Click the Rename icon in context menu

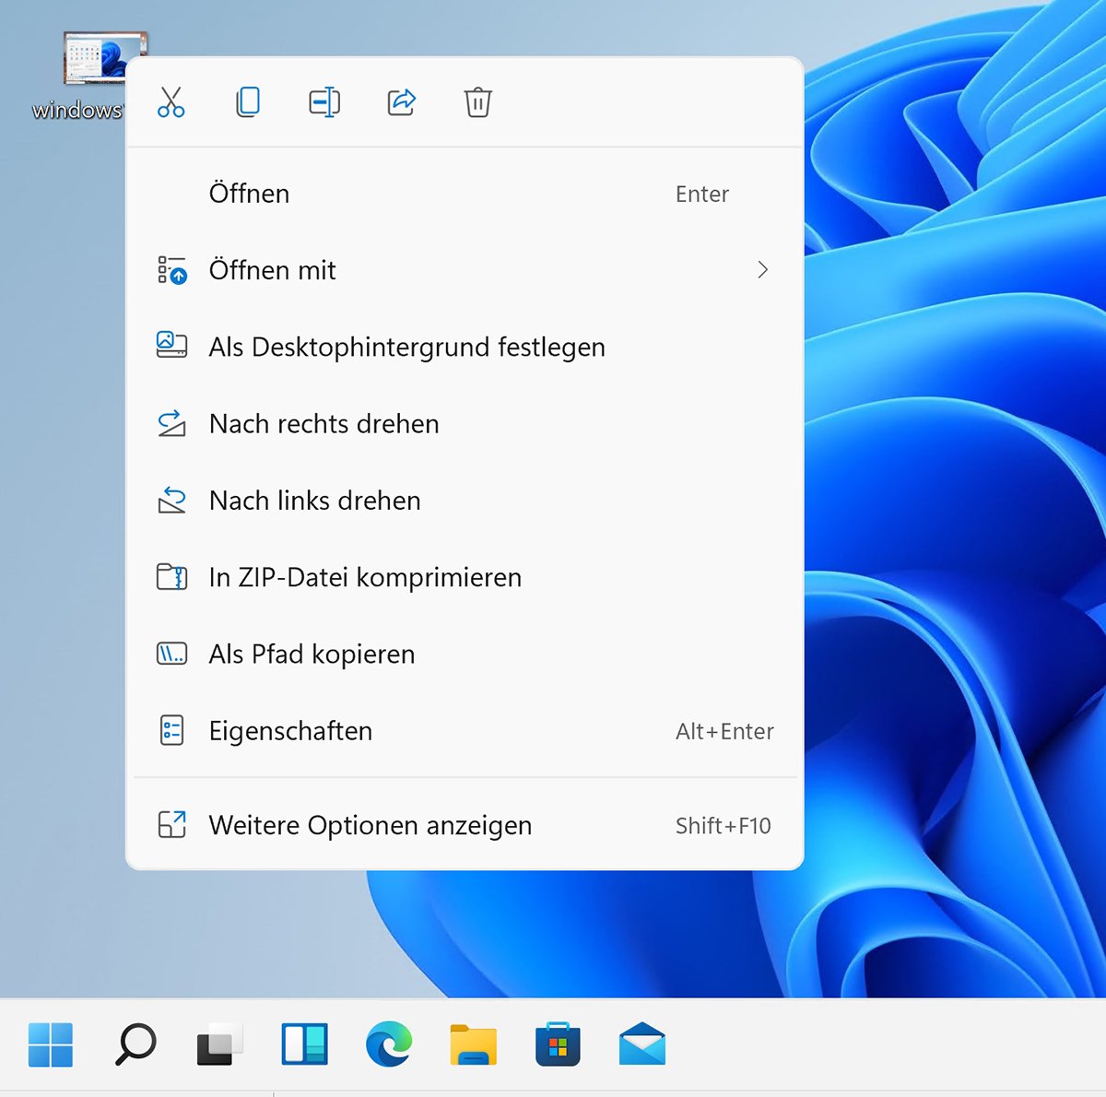pos(324,102)
